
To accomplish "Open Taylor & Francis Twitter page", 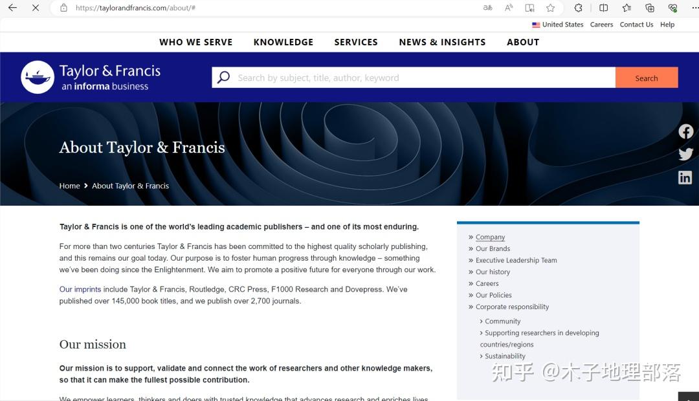I will coord(685,154).
